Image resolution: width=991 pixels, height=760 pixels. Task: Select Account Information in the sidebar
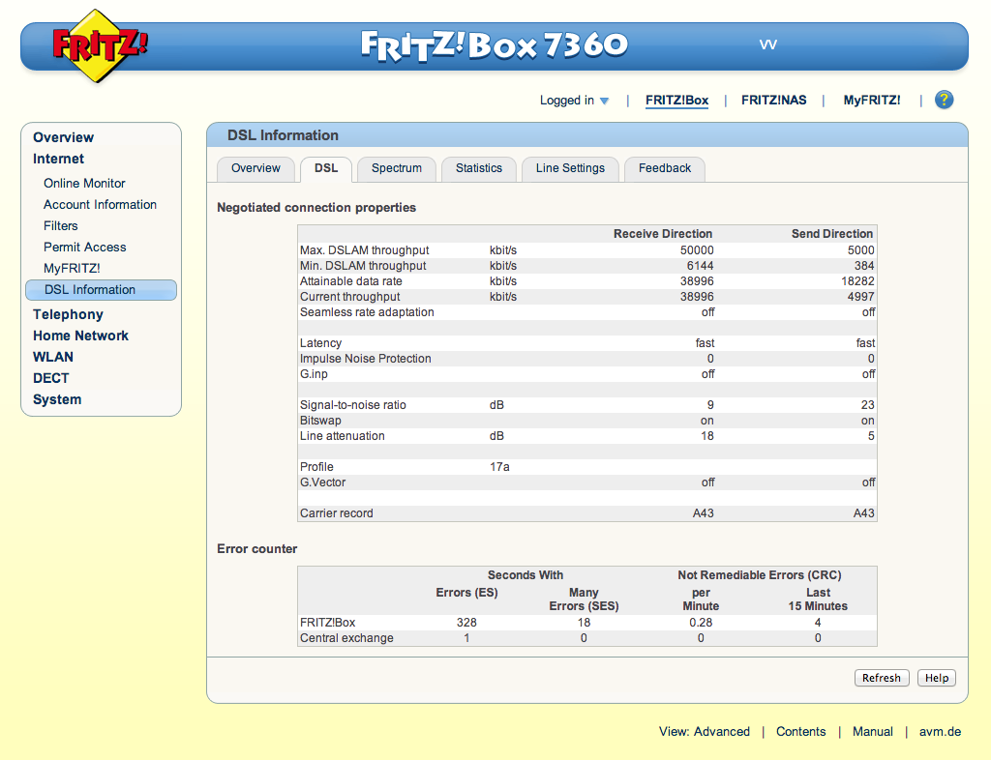coord(100,204)
